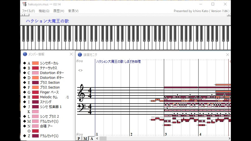Toggle member L diamond marker
Image resolution: width=251 pixels, height=141 pixels.
(x=25, y=116)
